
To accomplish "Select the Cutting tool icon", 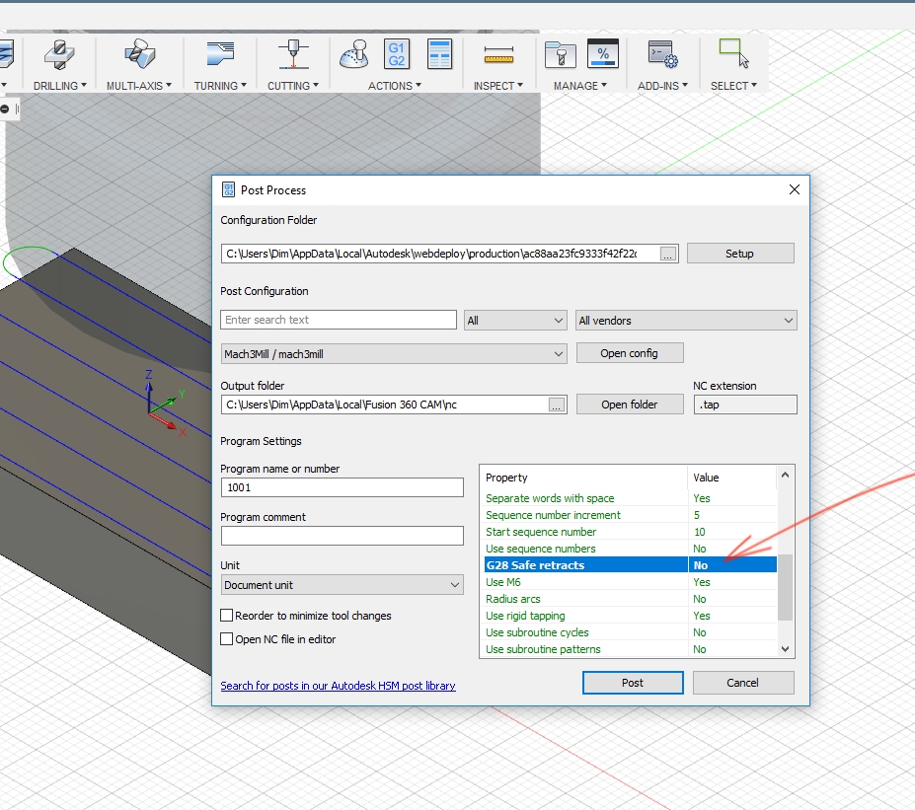I will (292, 55).
